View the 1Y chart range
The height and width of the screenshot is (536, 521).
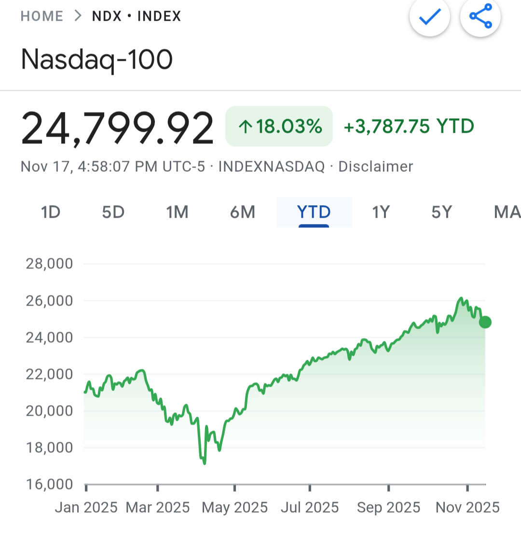(x=381, y=212)
